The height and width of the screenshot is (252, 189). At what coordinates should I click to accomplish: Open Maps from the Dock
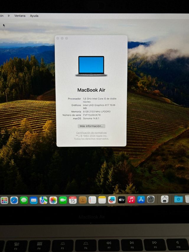click(43, 200)
